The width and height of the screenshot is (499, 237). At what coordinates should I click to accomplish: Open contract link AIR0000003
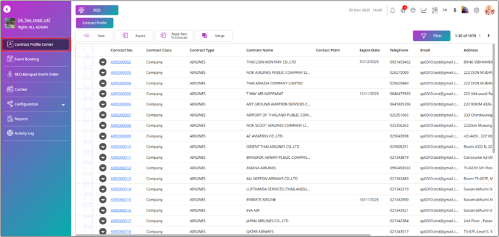(x=120, y=73)
